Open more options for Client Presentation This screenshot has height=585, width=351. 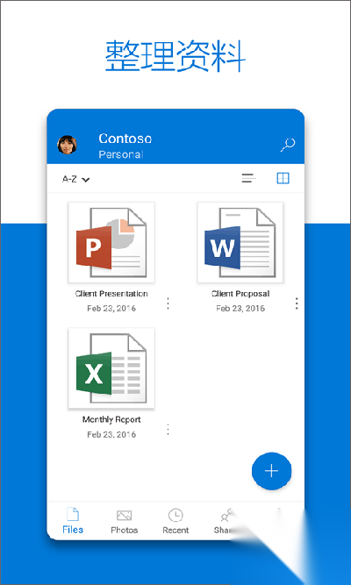(x=168, y=303)
